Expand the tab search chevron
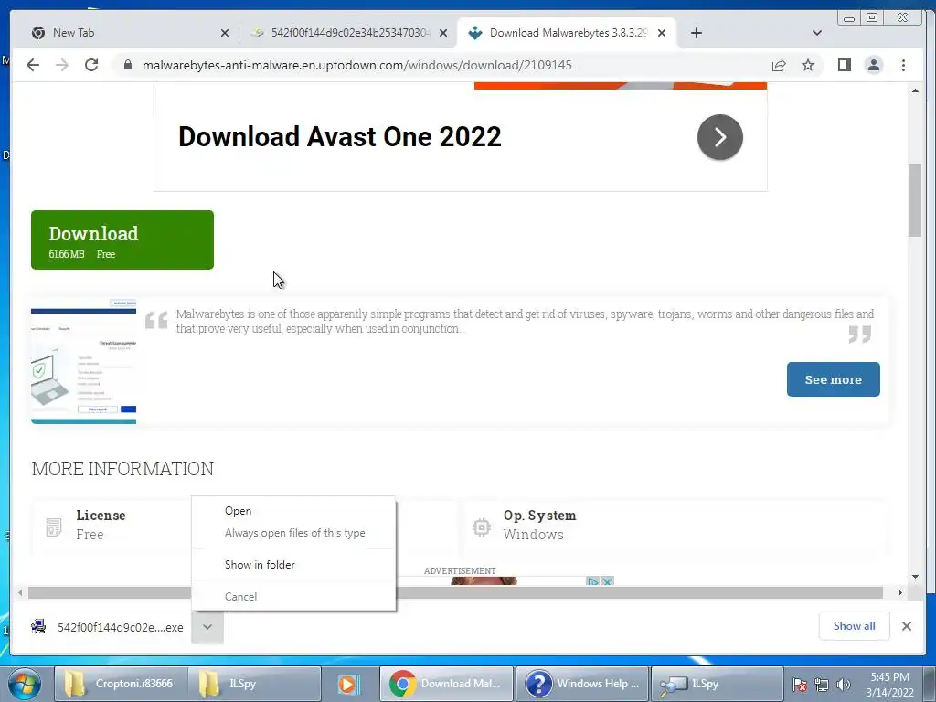 point(817,33)
